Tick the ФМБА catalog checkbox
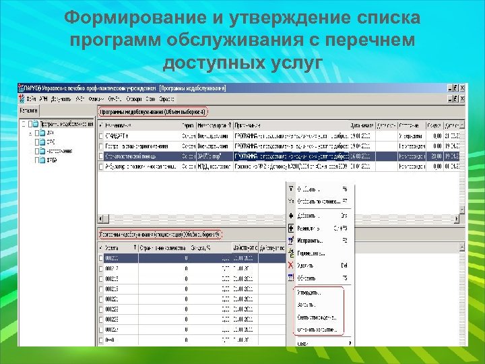The height and width of the screenshot is (364, 485). pyautogui.click(x=37, y=160)
